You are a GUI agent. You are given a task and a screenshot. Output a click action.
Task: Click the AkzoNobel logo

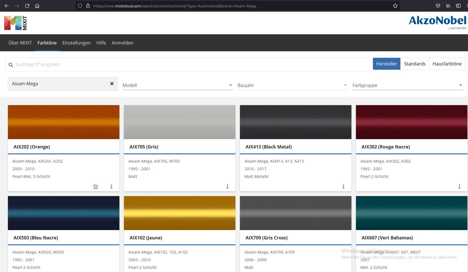(437, 20)
